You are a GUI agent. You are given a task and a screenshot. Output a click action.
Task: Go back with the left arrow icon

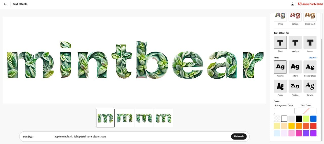pyautogui.click(x=5, y=4)
